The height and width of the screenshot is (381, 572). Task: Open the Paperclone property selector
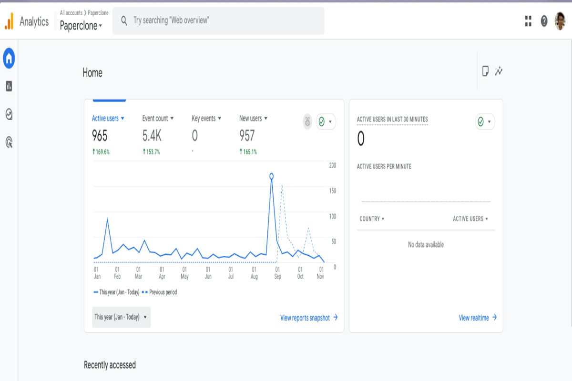[x=81, y=26]
